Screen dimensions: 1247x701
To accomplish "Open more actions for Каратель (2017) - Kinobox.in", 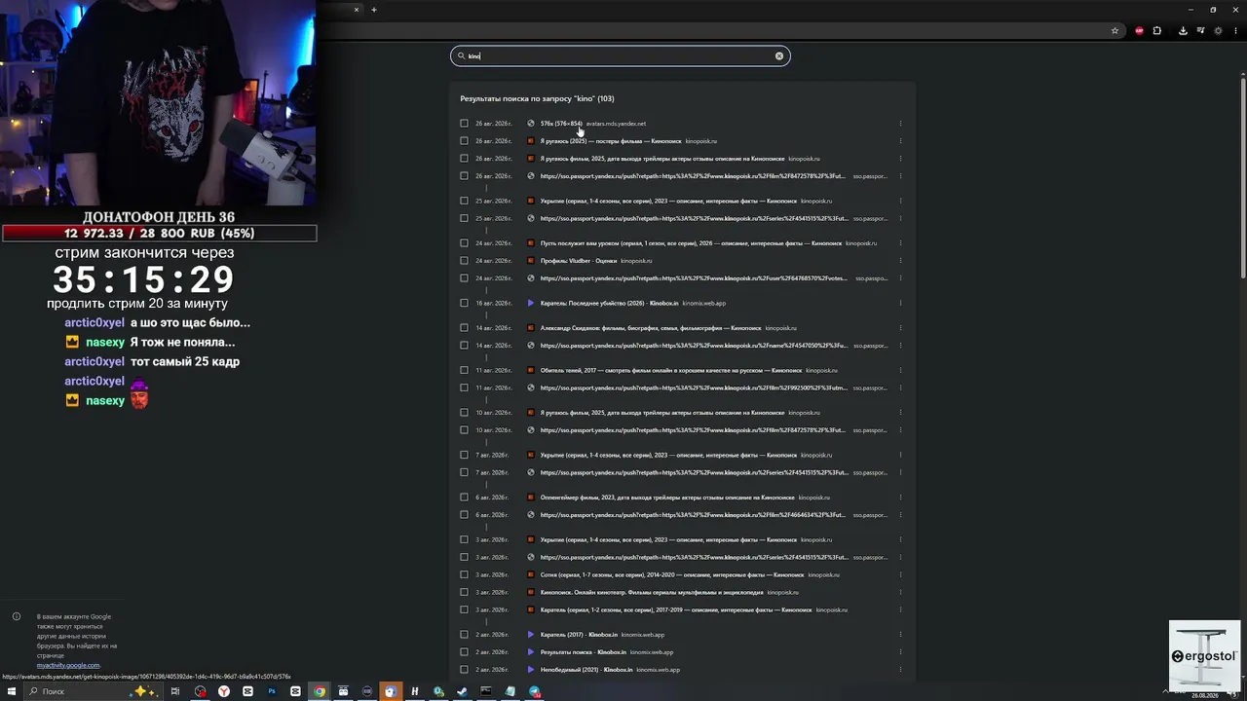I will tap(900, 635).
